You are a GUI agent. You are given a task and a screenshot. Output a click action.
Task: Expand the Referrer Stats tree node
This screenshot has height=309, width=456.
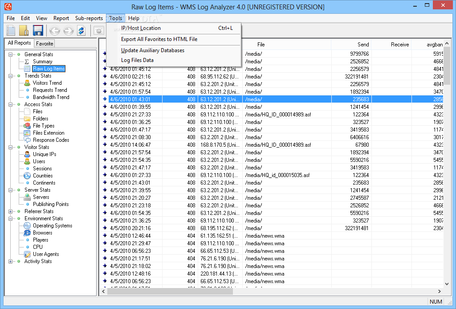tap(11, 211)
